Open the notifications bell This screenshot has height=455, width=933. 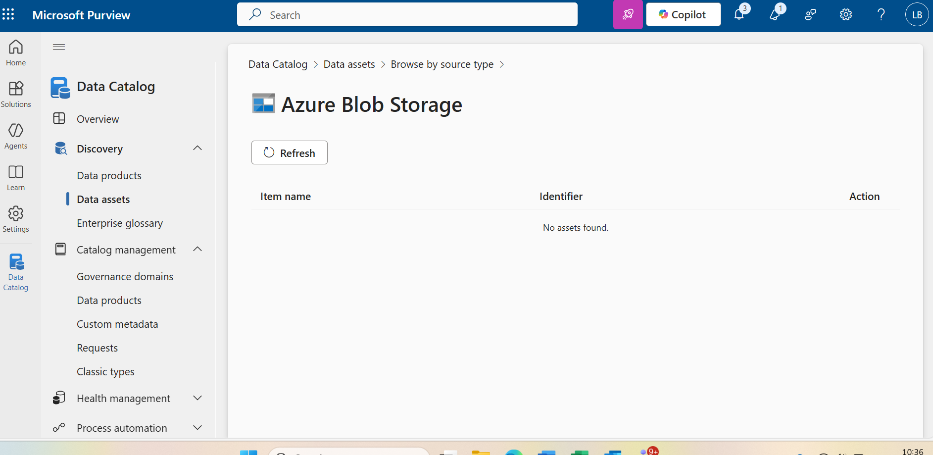pos(739,14)
